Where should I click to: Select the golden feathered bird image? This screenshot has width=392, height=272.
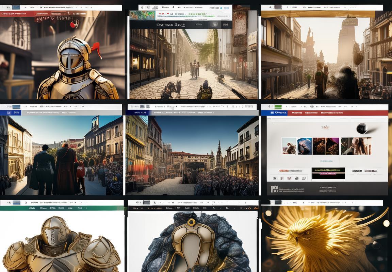point(323,238)
